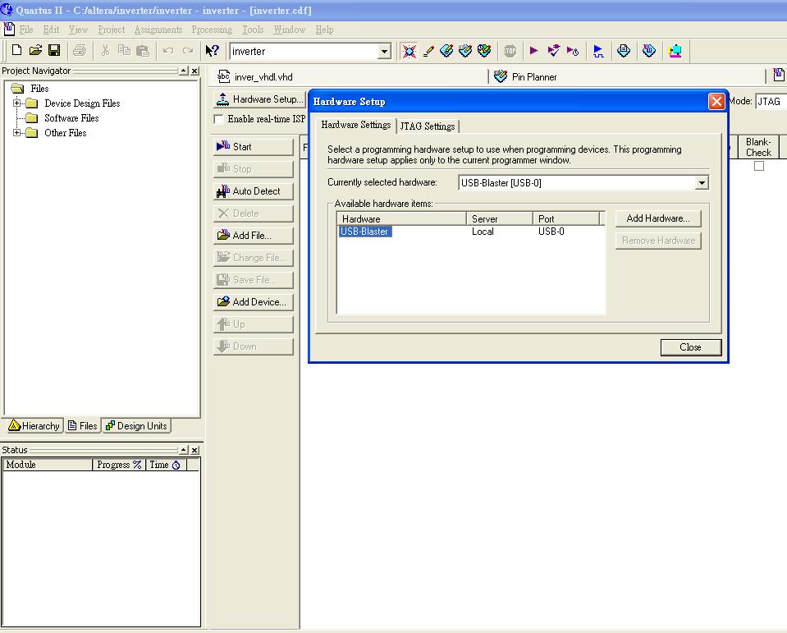The image size is (787, 633).
Task: Open the inverter entity dropdown in toolbar
Action: point(384,52)
